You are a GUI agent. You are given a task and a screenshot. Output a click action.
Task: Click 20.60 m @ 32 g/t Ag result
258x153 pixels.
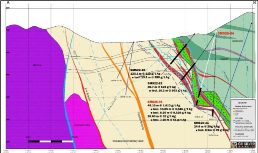click(161, 116)
